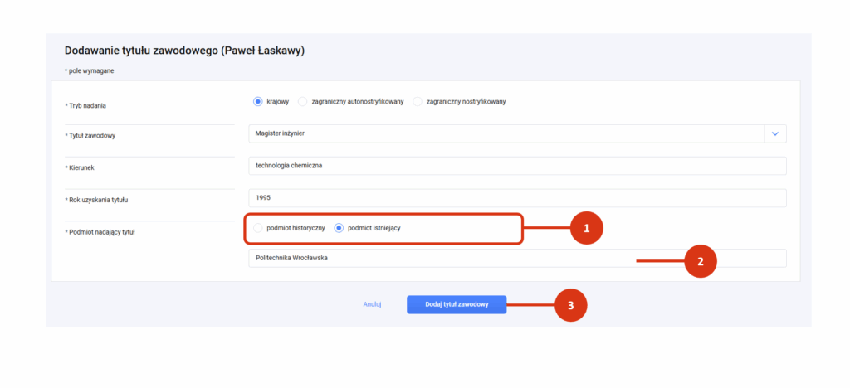This screenshot has height=388, width=850.
Task: Pick the "zagraniczny nostryfikowany" radio option
Action: (418, 101)
